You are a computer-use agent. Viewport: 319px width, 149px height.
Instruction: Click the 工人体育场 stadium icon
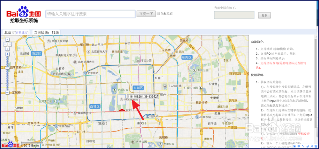pyautogui.click(x=165, y=86)
